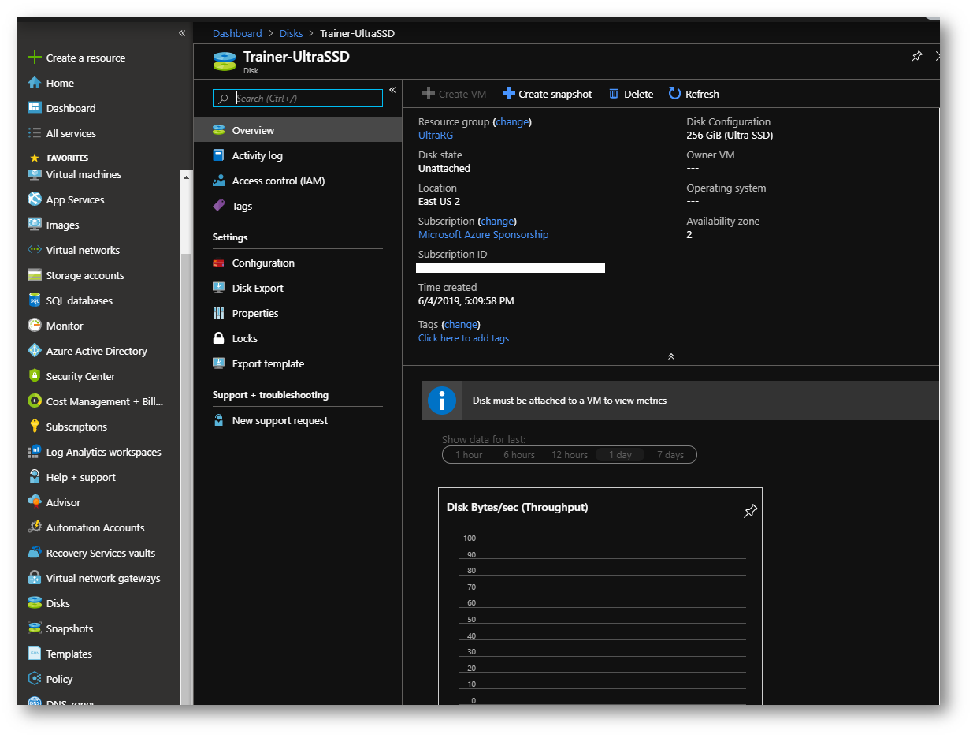Select Export template under Settings

point(298,363)
